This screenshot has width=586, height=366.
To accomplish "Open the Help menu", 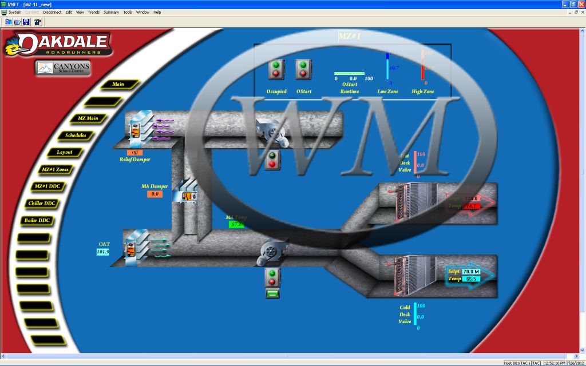I will [157, 13].
